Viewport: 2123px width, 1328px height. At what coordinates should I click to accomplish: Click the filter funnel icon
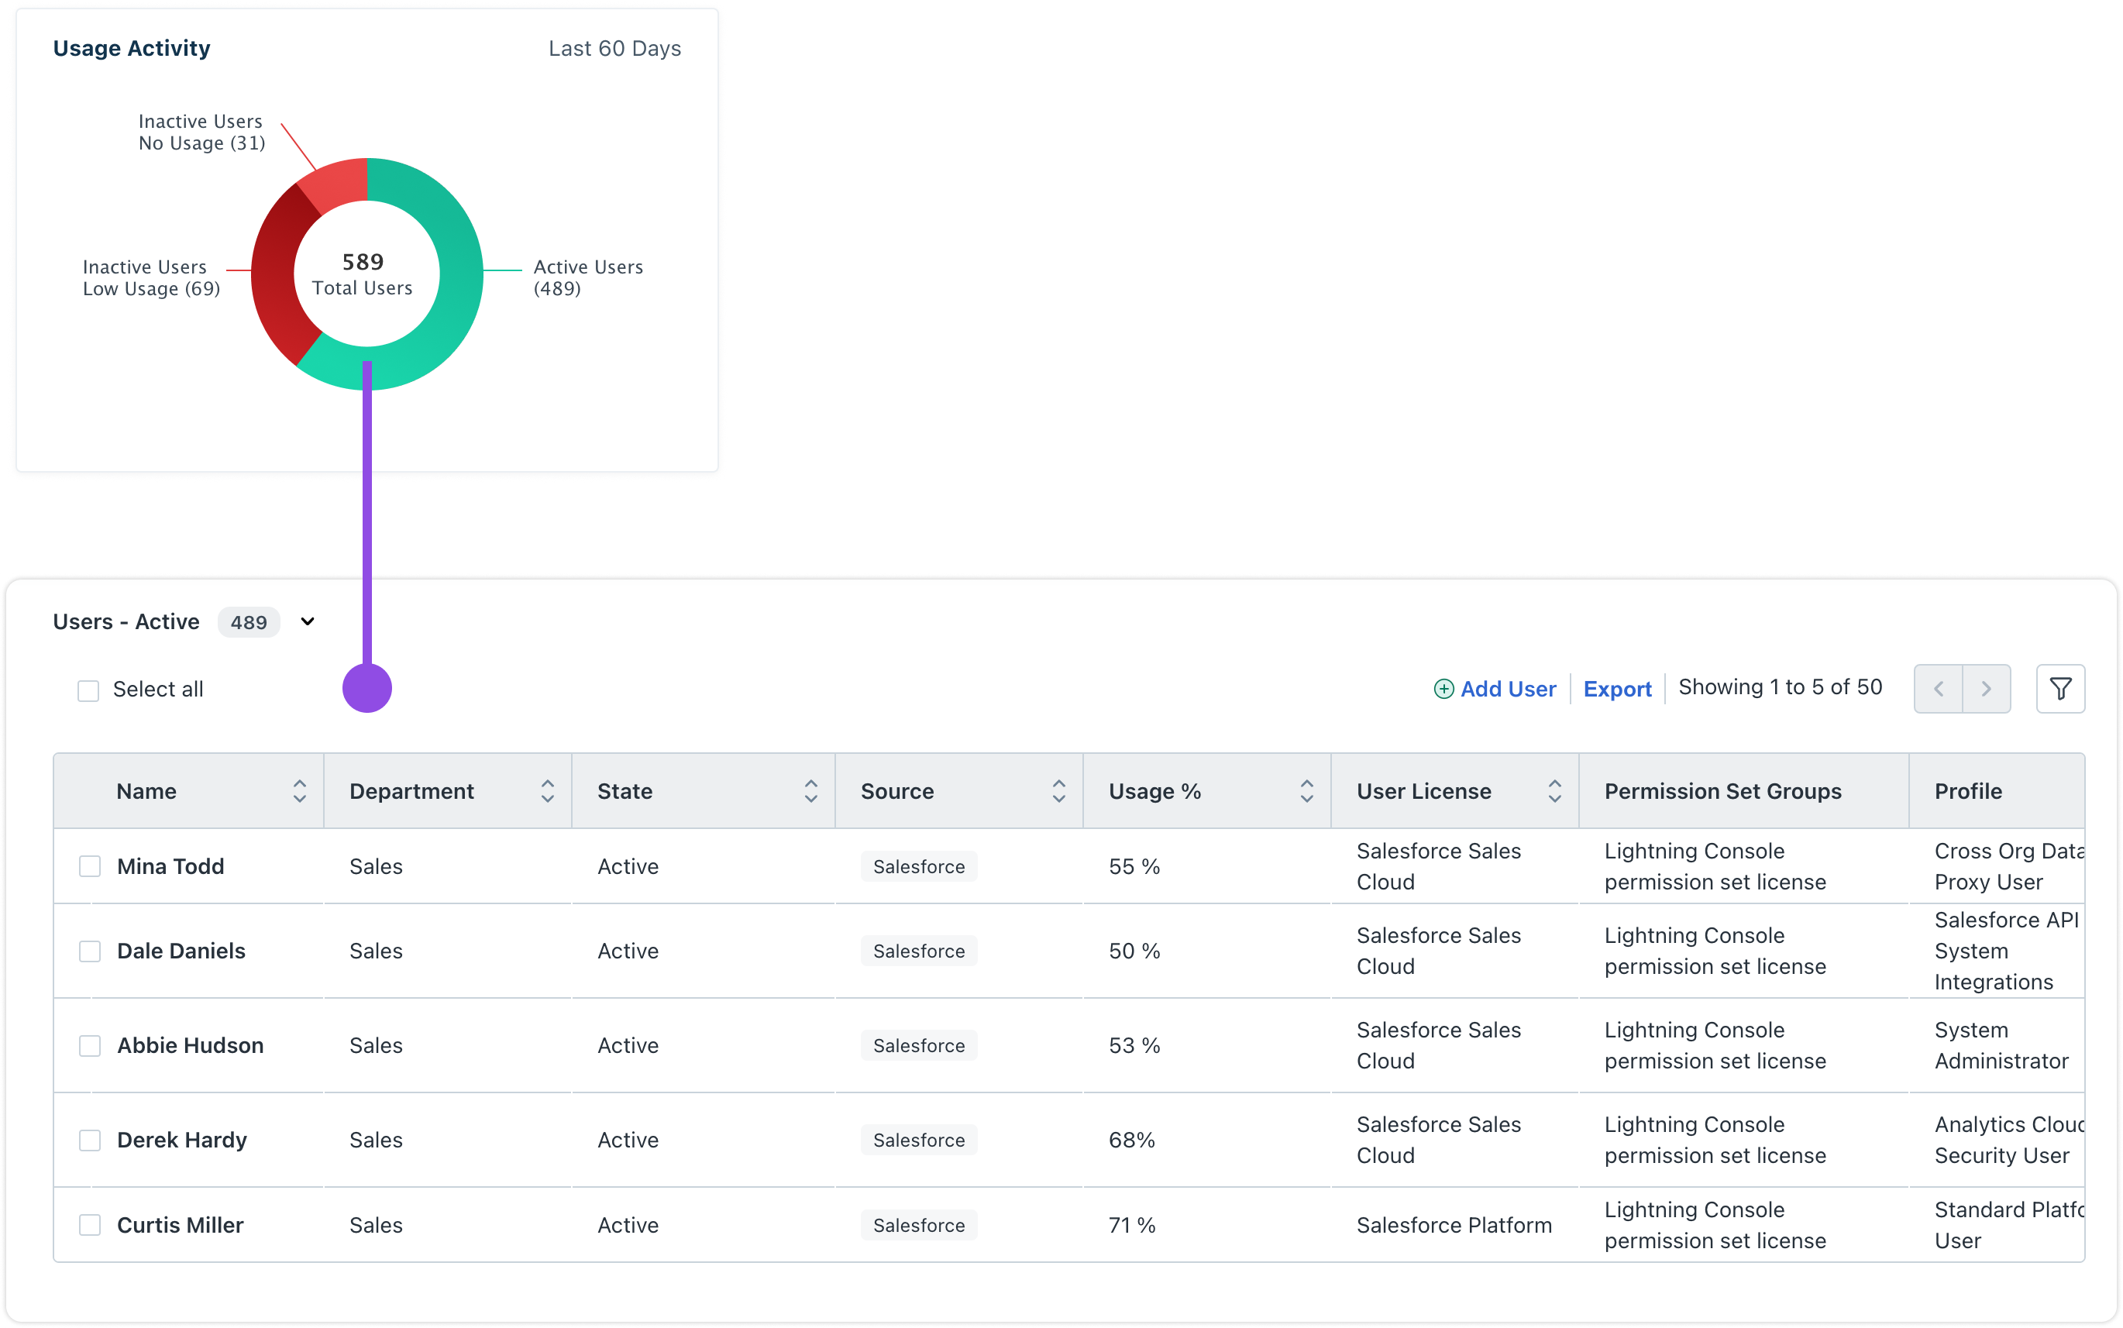click(x=2059, y=689)
